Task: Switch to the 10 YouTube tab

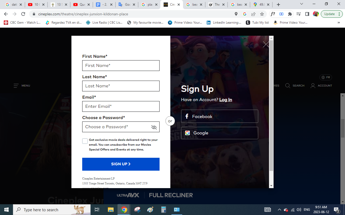Action: (36, 5)
